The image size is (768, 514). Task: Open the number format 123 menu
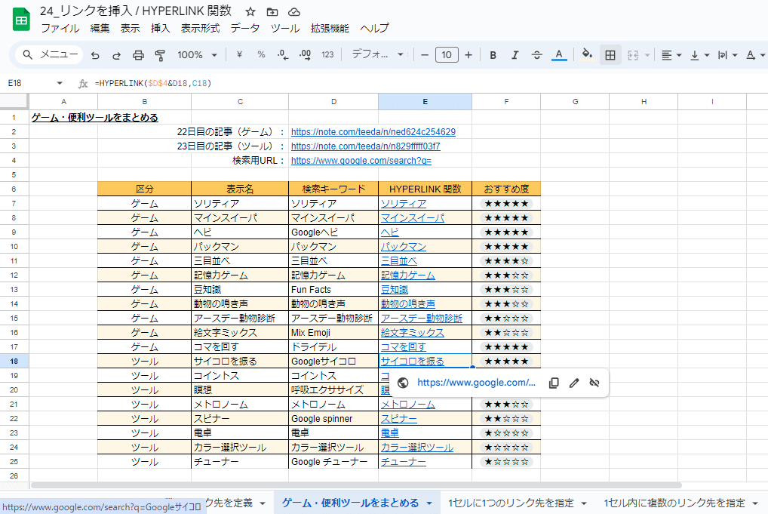click(327, 55)
